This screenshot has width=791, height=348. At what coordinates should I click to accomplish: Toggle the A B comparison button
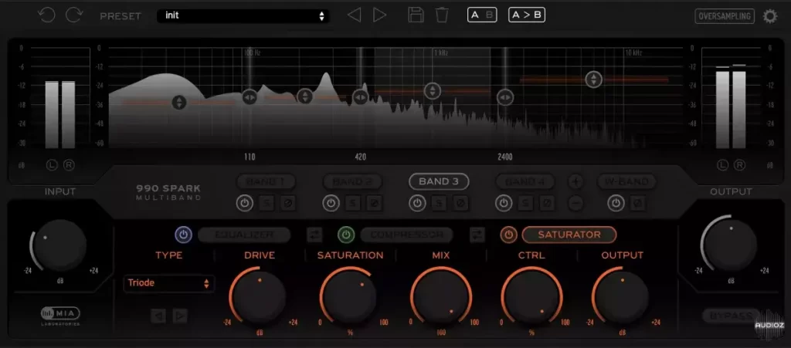482,15
